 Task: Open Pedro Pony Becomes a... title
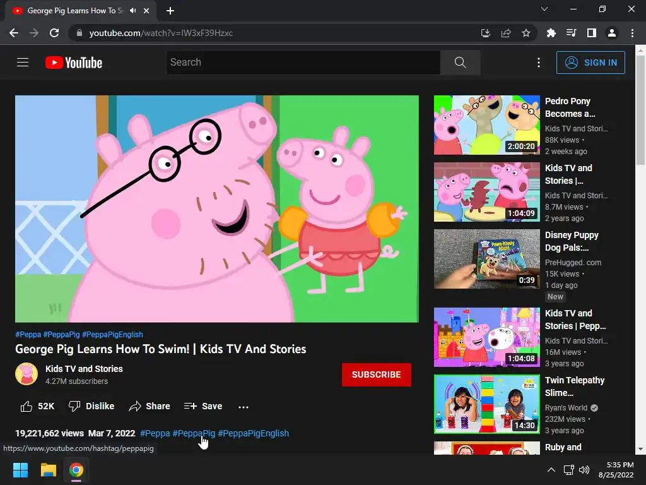click(x=570, y=107)
